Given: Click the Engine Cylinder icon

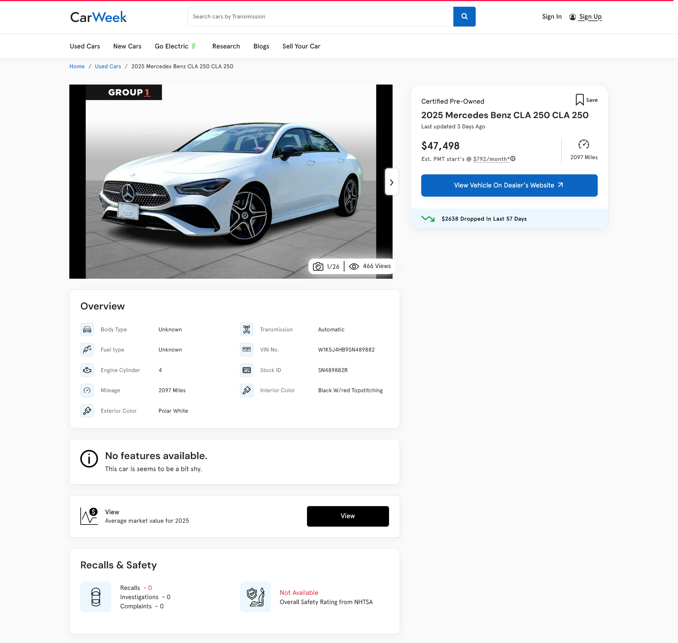Looking at the screenshot, I should click(87, 370).
